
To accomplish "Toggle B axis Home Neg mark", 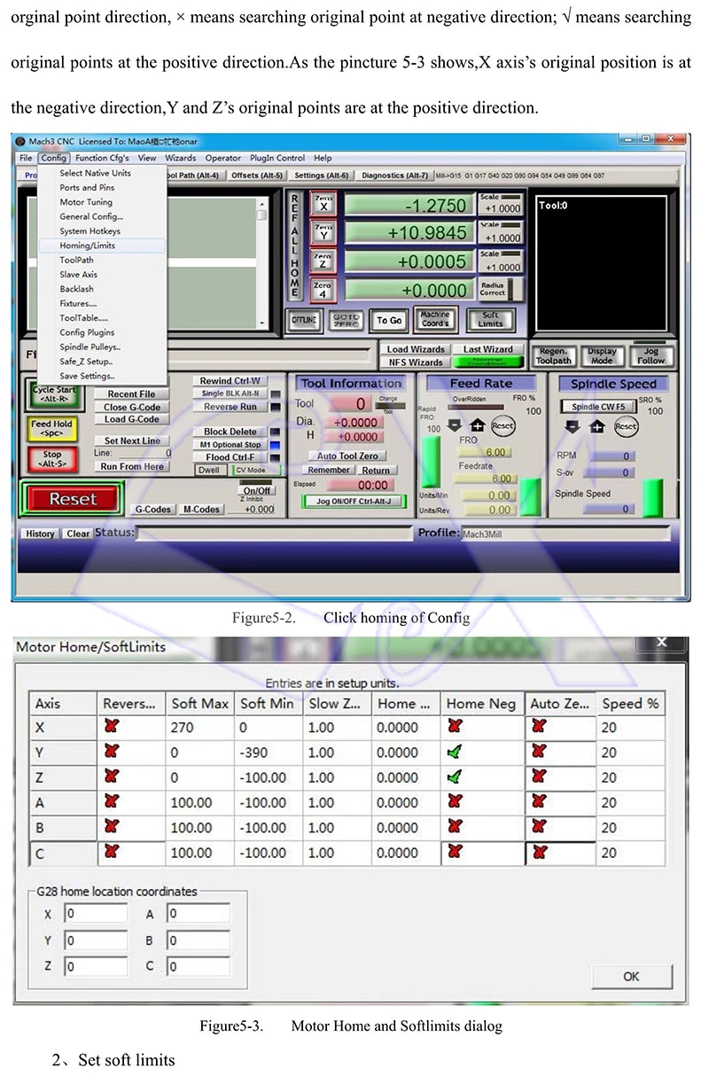I will 455,827.
